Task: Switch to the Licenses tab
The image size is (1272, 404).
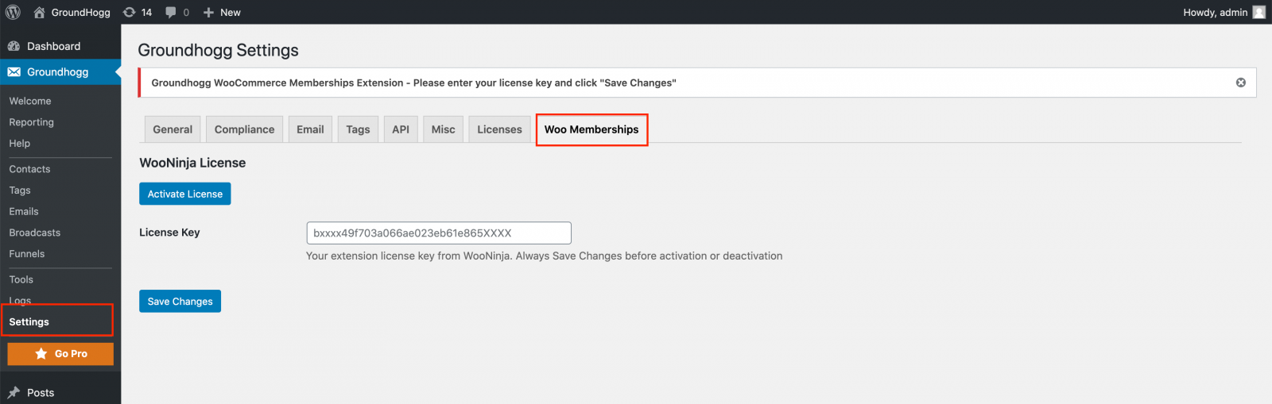Action: (499, 129)
